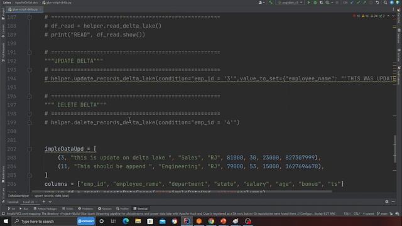The image size is (402, 226).
Task: Click glue-script-delta.py in the breadcrumb bar
Action: pos(57,3)
